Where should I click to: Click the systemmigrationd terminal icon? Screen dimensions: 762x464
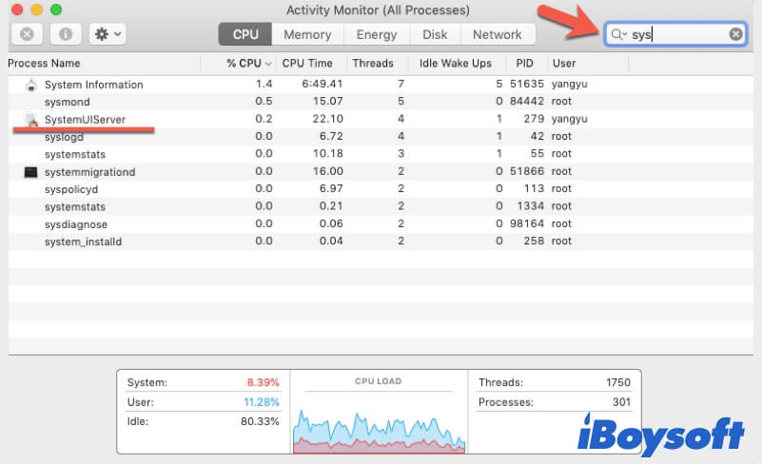30,172
